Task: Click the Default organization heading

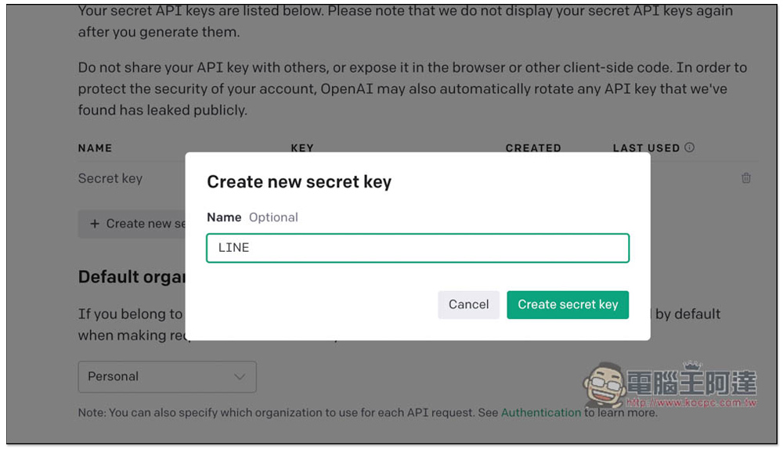Action: click(x=131, y=277)
